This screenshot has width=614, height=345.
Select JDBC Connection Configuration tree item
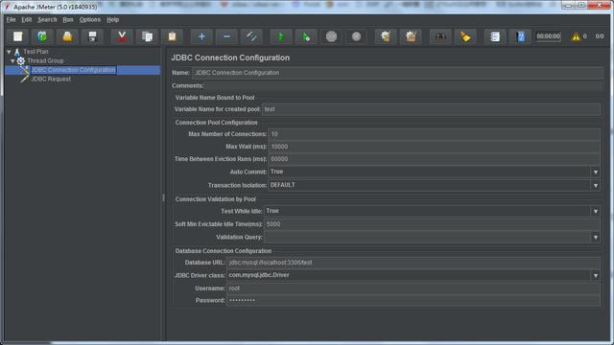[x=73, y=70]
